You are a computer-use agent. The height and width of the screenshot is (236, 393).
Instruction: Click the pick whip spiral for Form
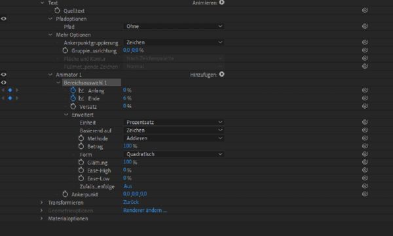click(x=365, y=154)
